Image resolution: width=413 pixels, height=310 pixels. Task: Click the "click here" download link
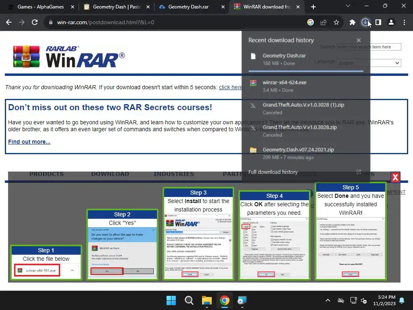[x=230, y=87]
